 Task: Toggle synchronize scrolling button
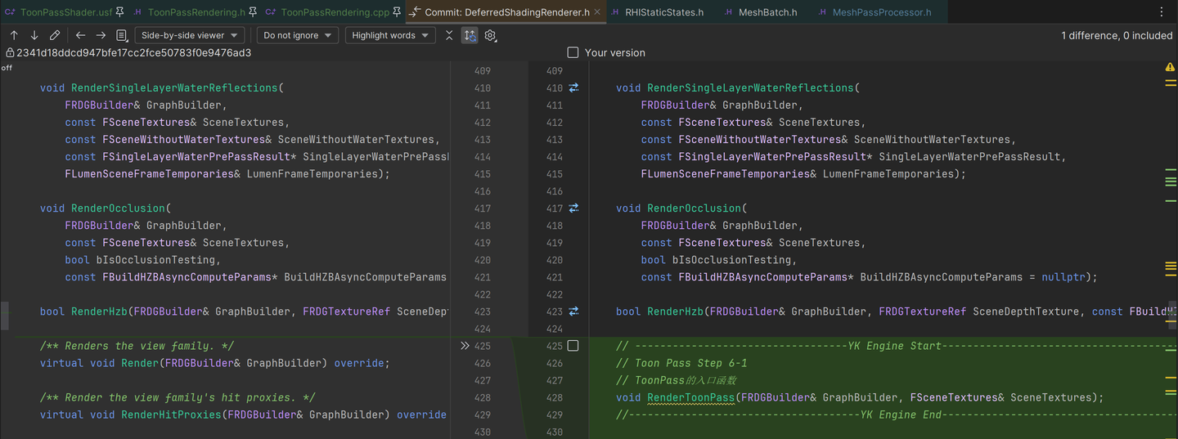click(470, 35)
